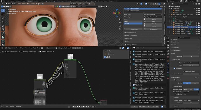
Task: Click the CC_Base_Body mesh icon in outliner
Action: pos(174,23)
